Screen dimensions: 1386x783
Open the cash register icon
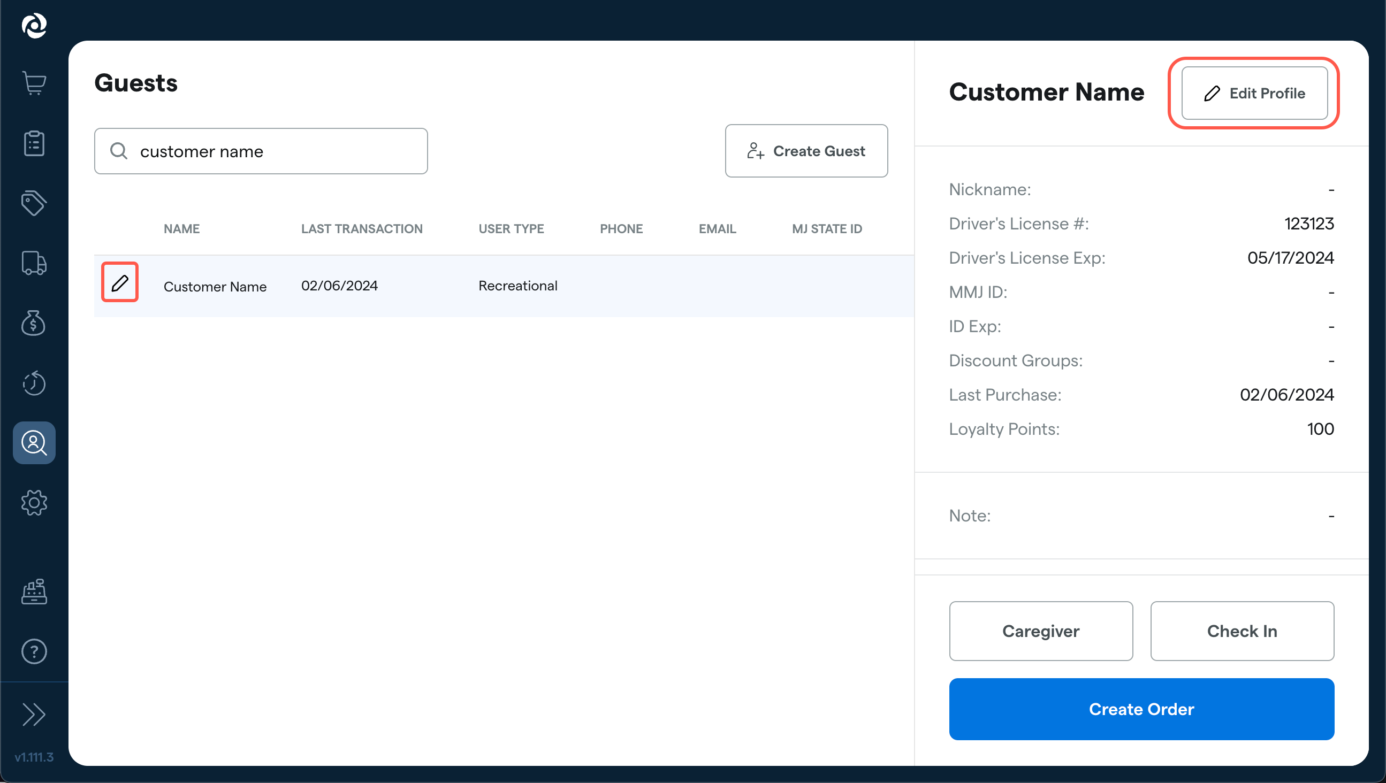34,592
